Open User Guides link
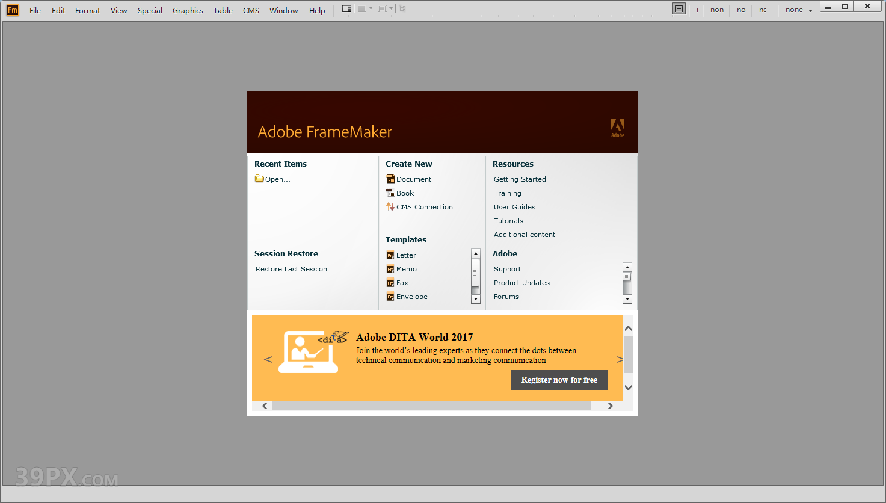The image size is (886, 503). pyautogui.click(x=514, y=207)
